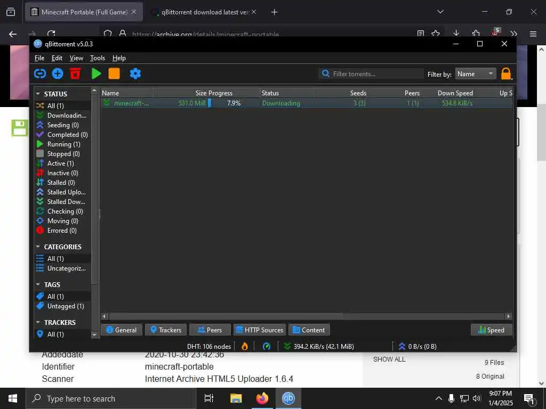Select Downloading status filter
The image size is (546, 409).
[x=62, y=116]
